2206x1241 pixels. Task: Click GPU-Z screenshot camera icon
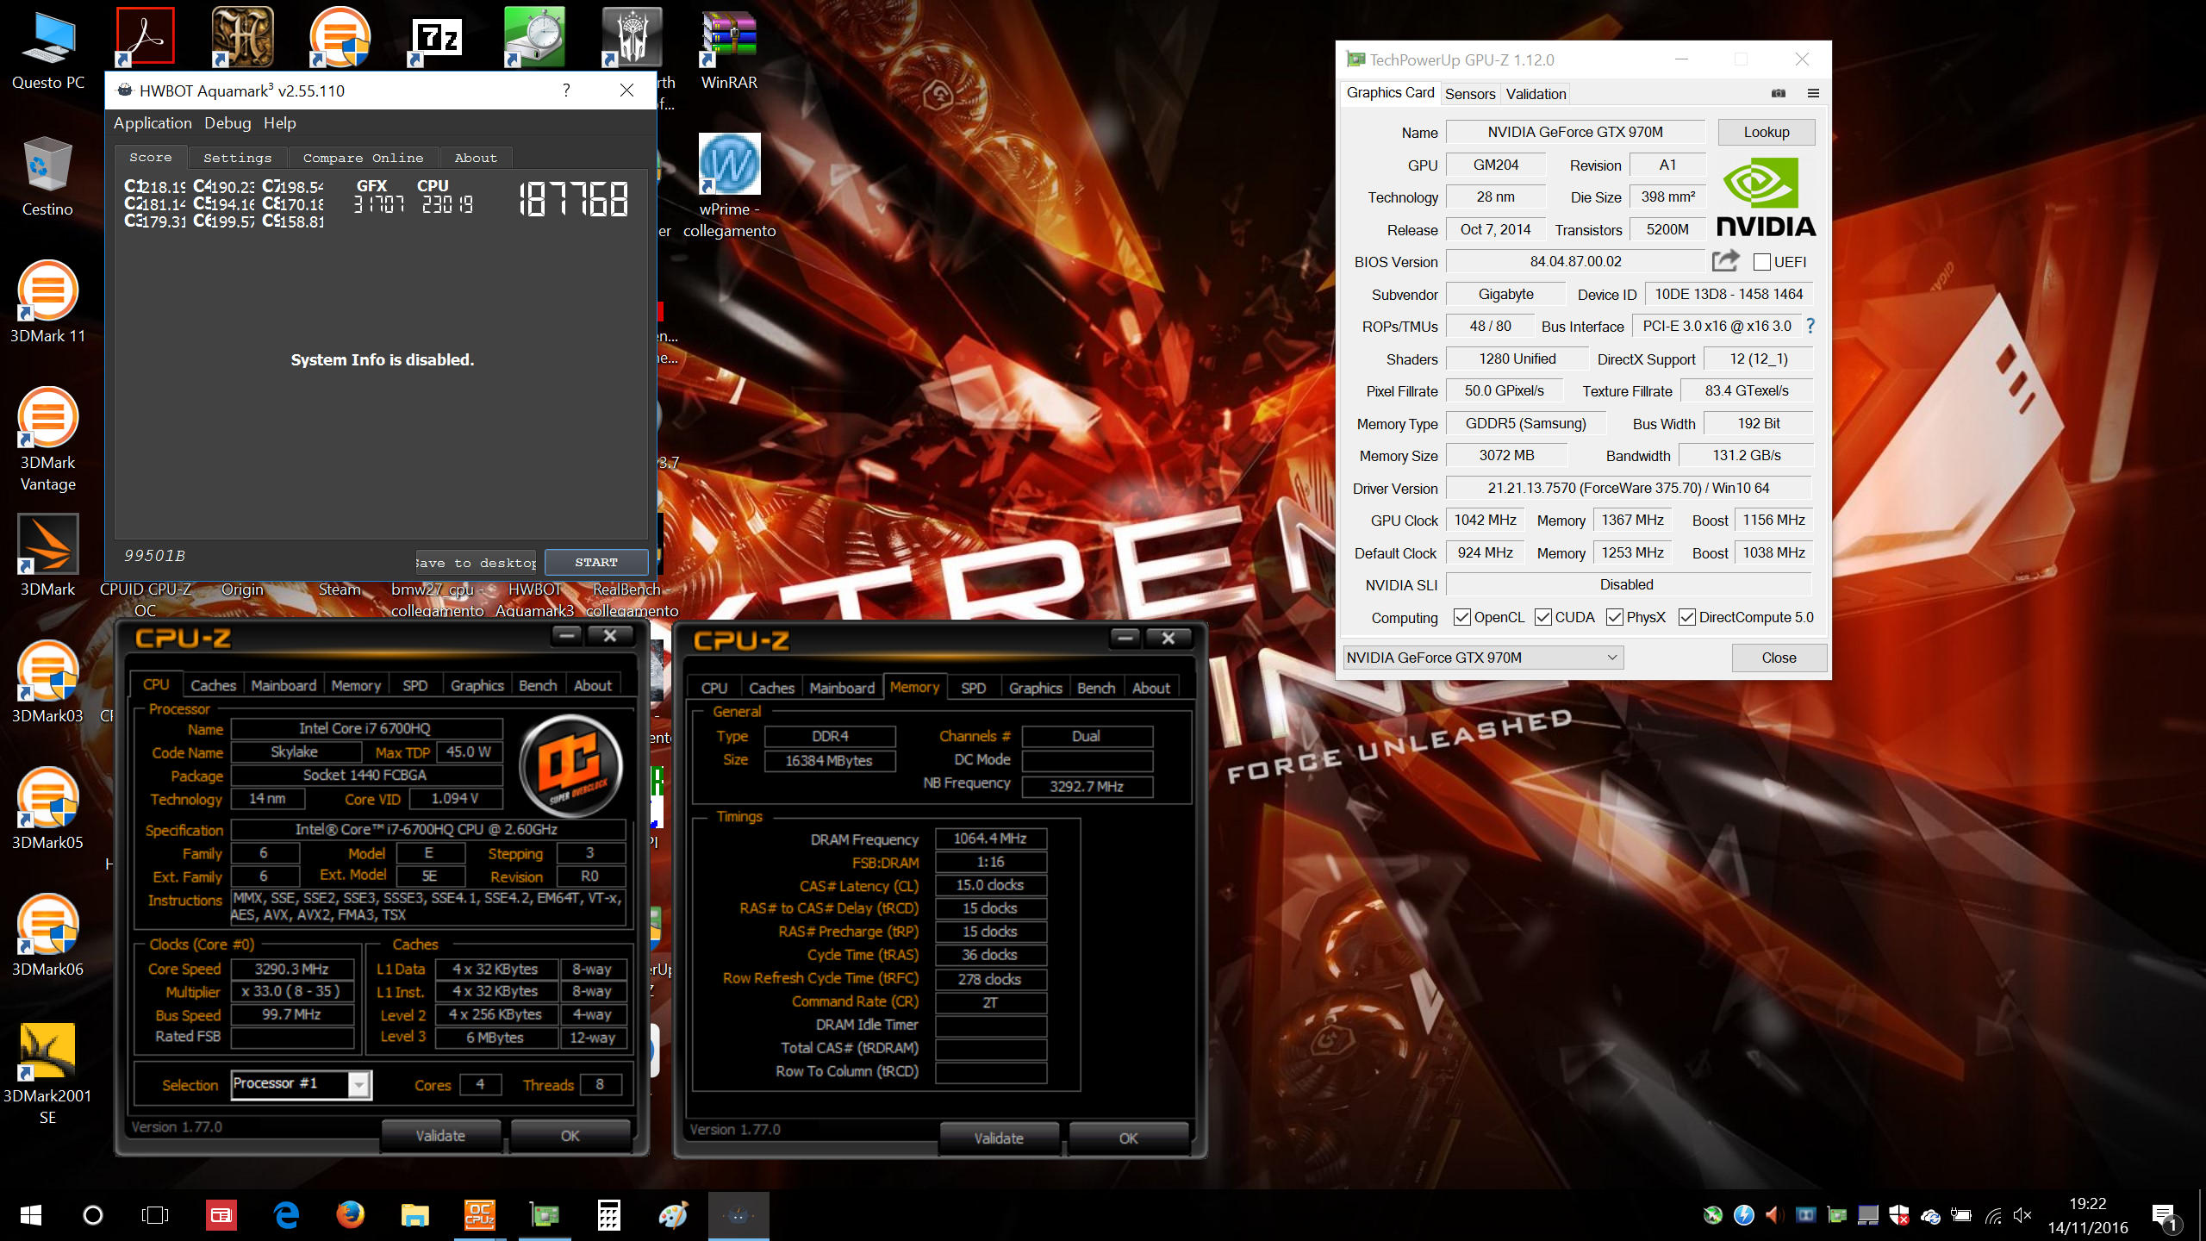[x=1778, y=93]
